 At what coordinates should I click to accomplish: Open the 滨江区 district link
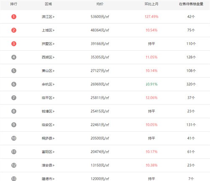pos(48,17)
